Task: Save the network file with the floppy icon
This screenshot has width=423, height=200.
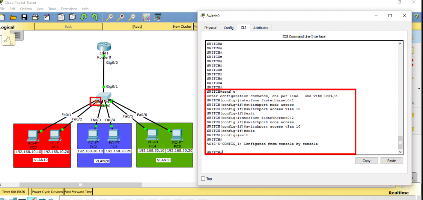Action: click(x=24, y=18)
